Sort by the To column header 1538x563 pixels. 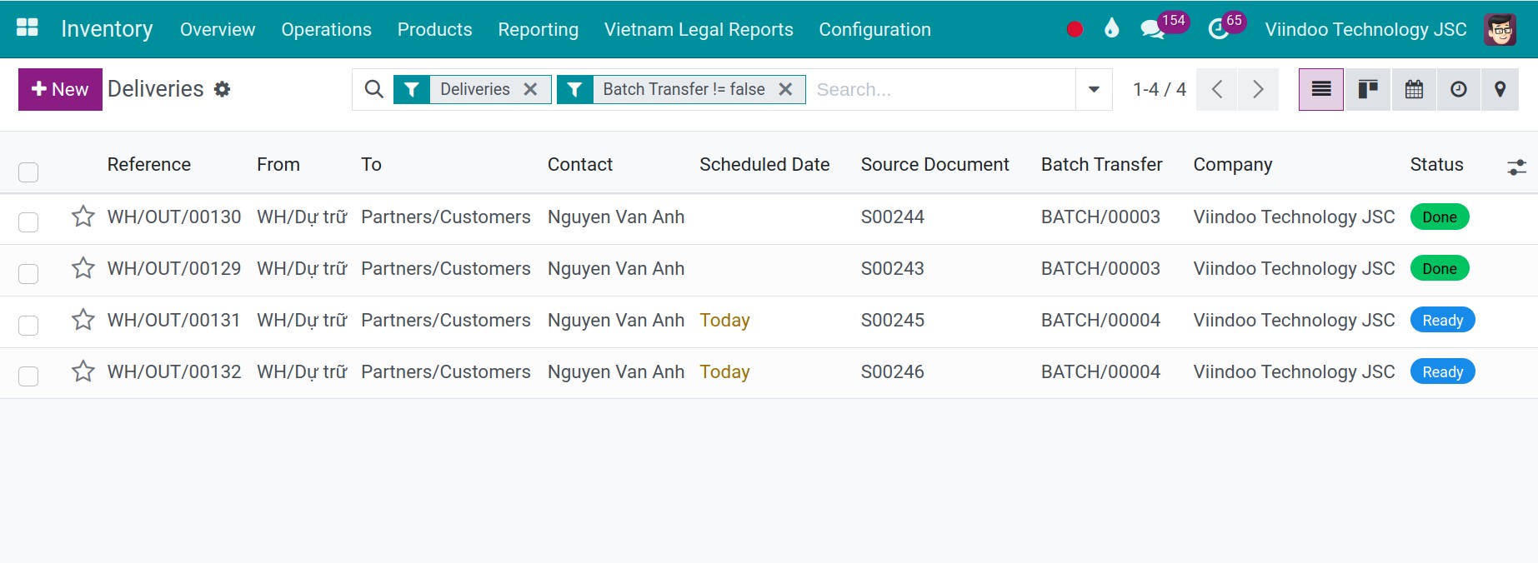point(371,164)
